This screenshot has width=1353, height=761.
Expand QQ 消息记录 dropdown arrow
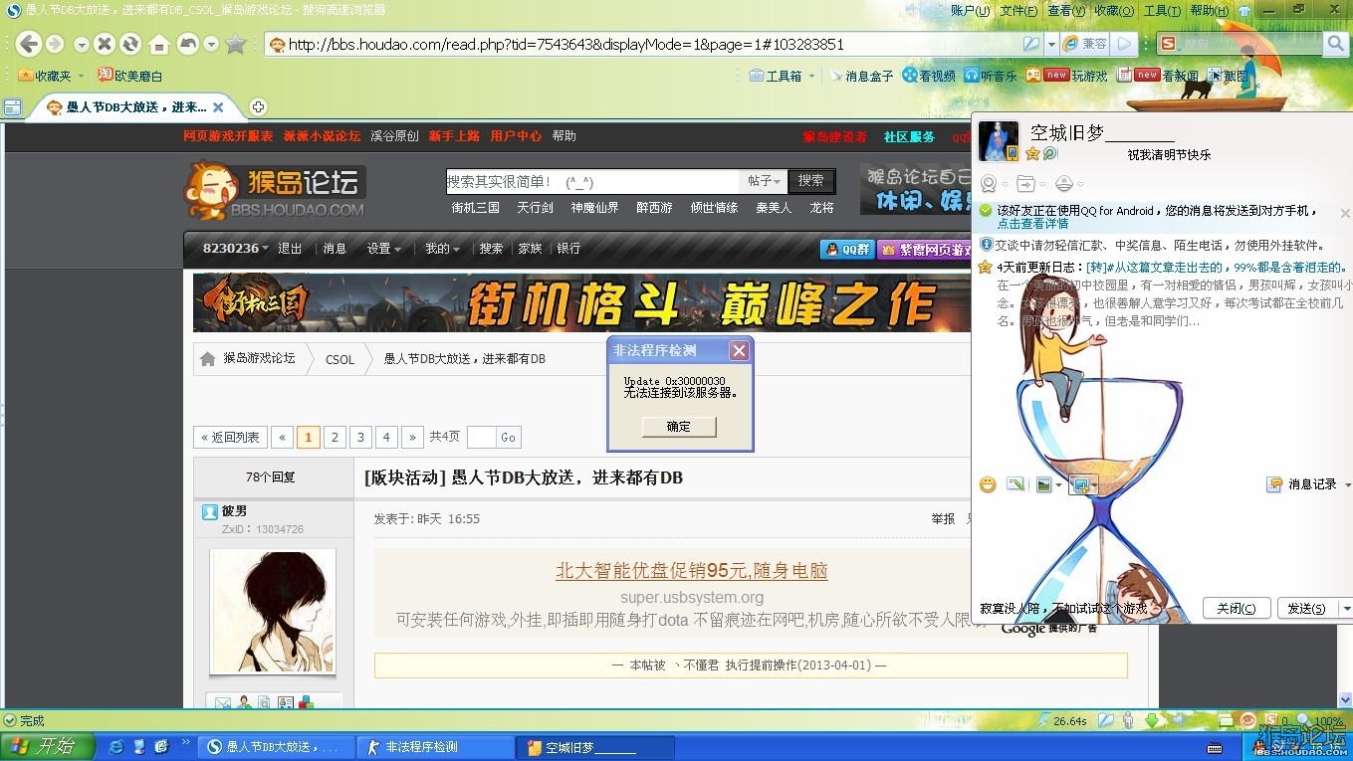pyautogui.click(x=1347, y=484)
